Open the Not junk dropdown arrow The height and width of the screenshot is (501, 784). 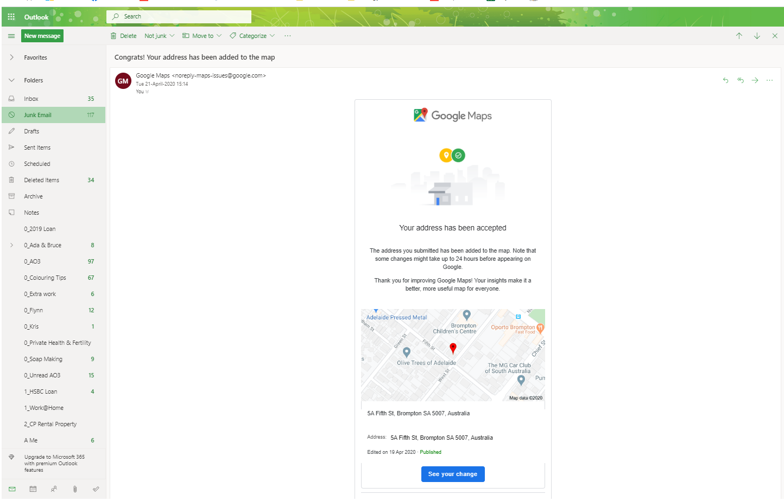(172, 36)
